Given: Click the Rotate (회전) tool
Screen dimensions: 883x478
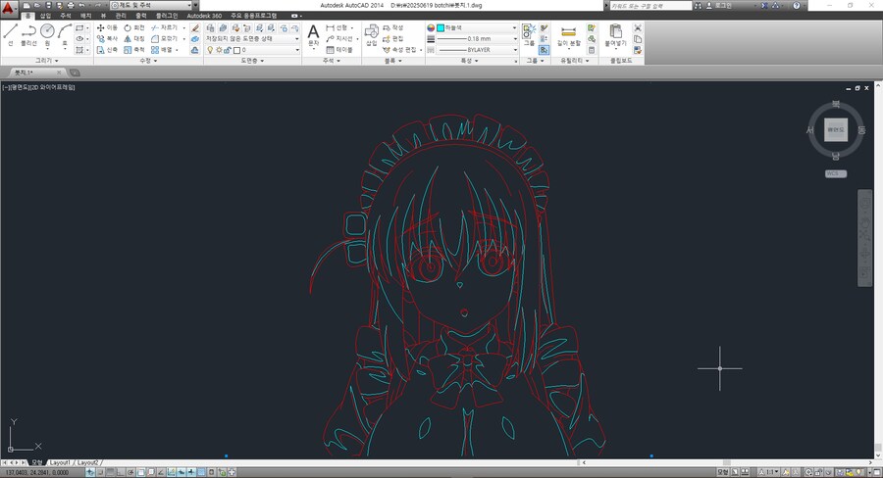Looking at the screenshot, I should 133,27.
